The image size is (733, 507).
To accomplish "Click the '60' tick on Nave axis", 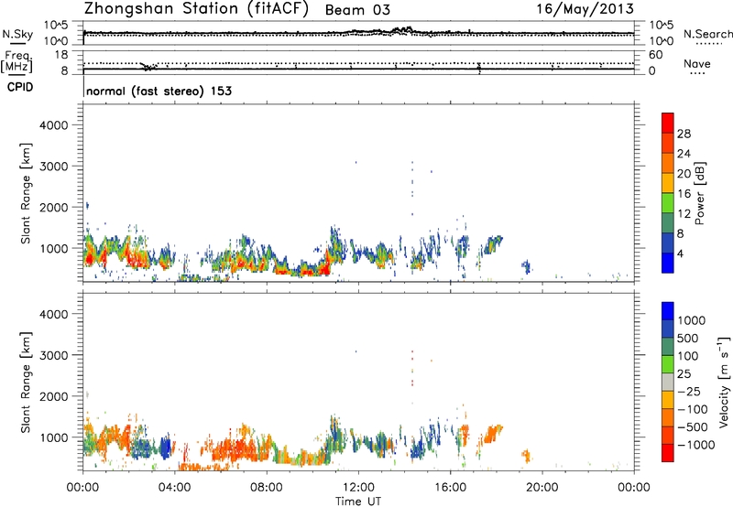I will click(x=655, y=55).
